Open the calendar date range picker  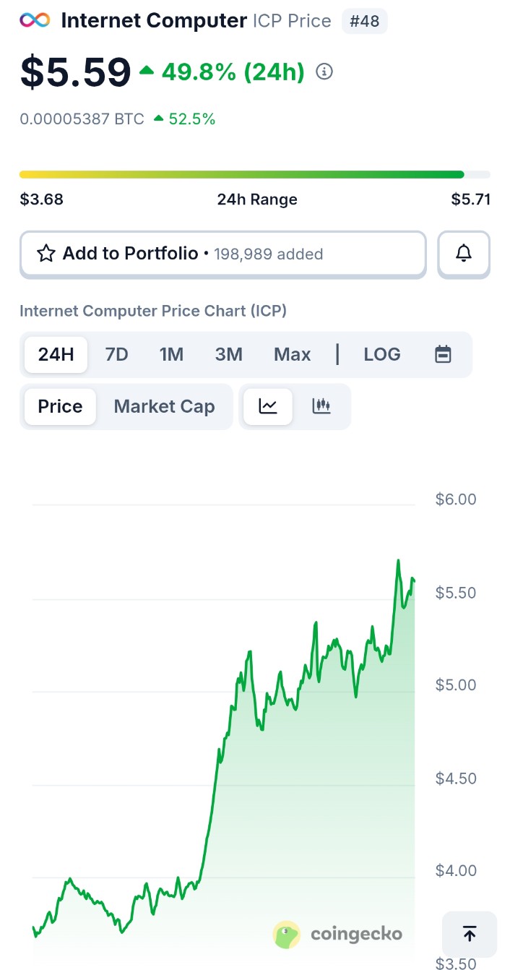pyautogui.click(x=443, y=354)
